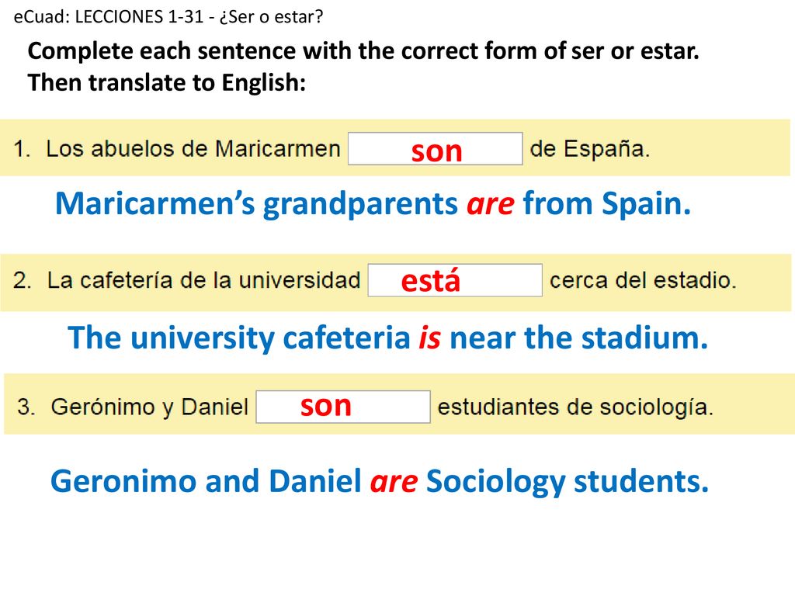The image size is (795, 596).
Task: Click the answer field in sentence 1
Action: (x=435, y=148)
